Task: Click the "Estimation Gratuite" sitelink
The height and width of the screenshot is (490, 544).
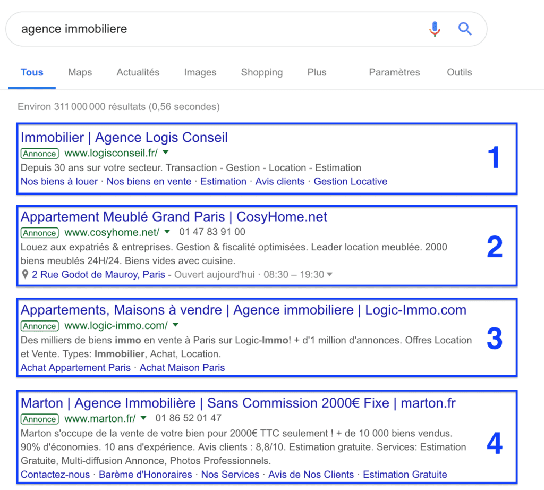Action: click(x=405, y=475)
